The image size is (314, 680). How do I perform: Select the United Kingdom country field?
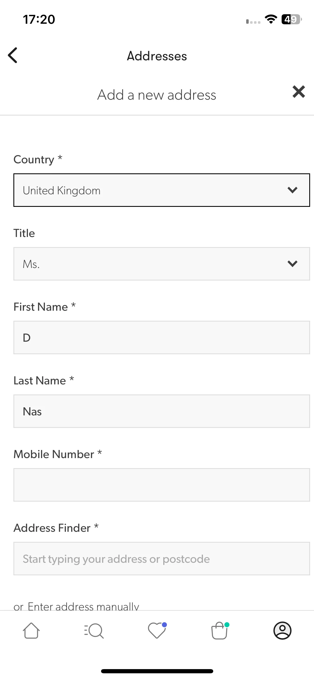(x=162, y=190)
